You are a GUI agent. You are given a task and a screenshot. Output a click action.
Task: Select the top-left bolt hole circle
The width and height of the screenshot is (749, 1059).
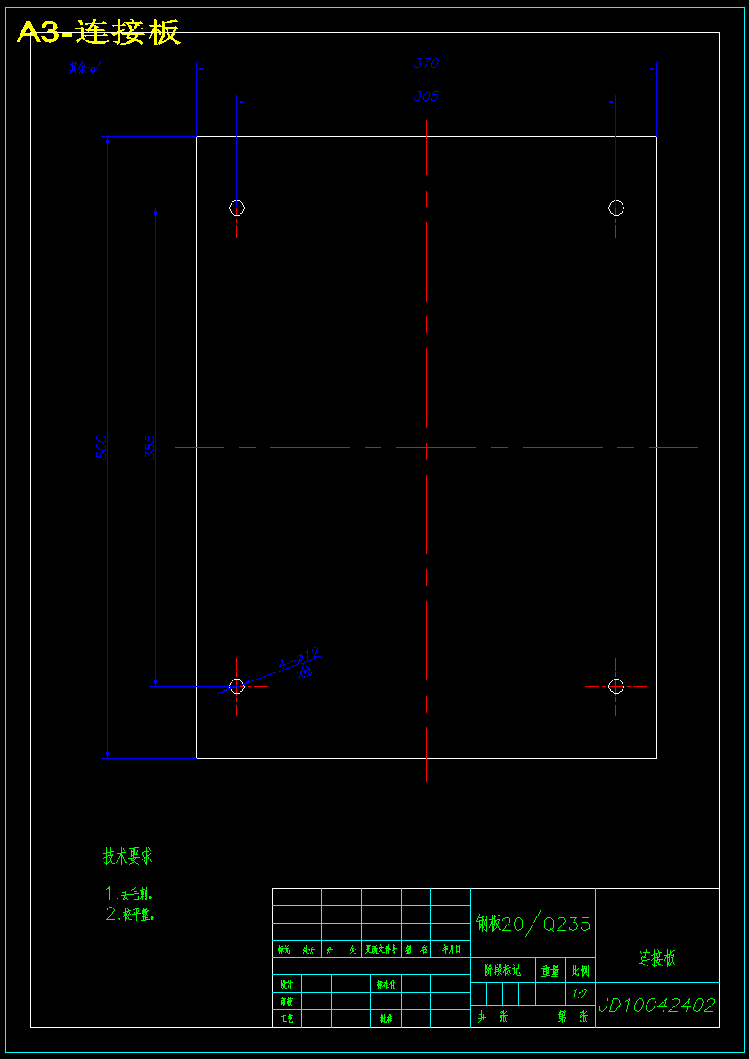tap(236, 208)
